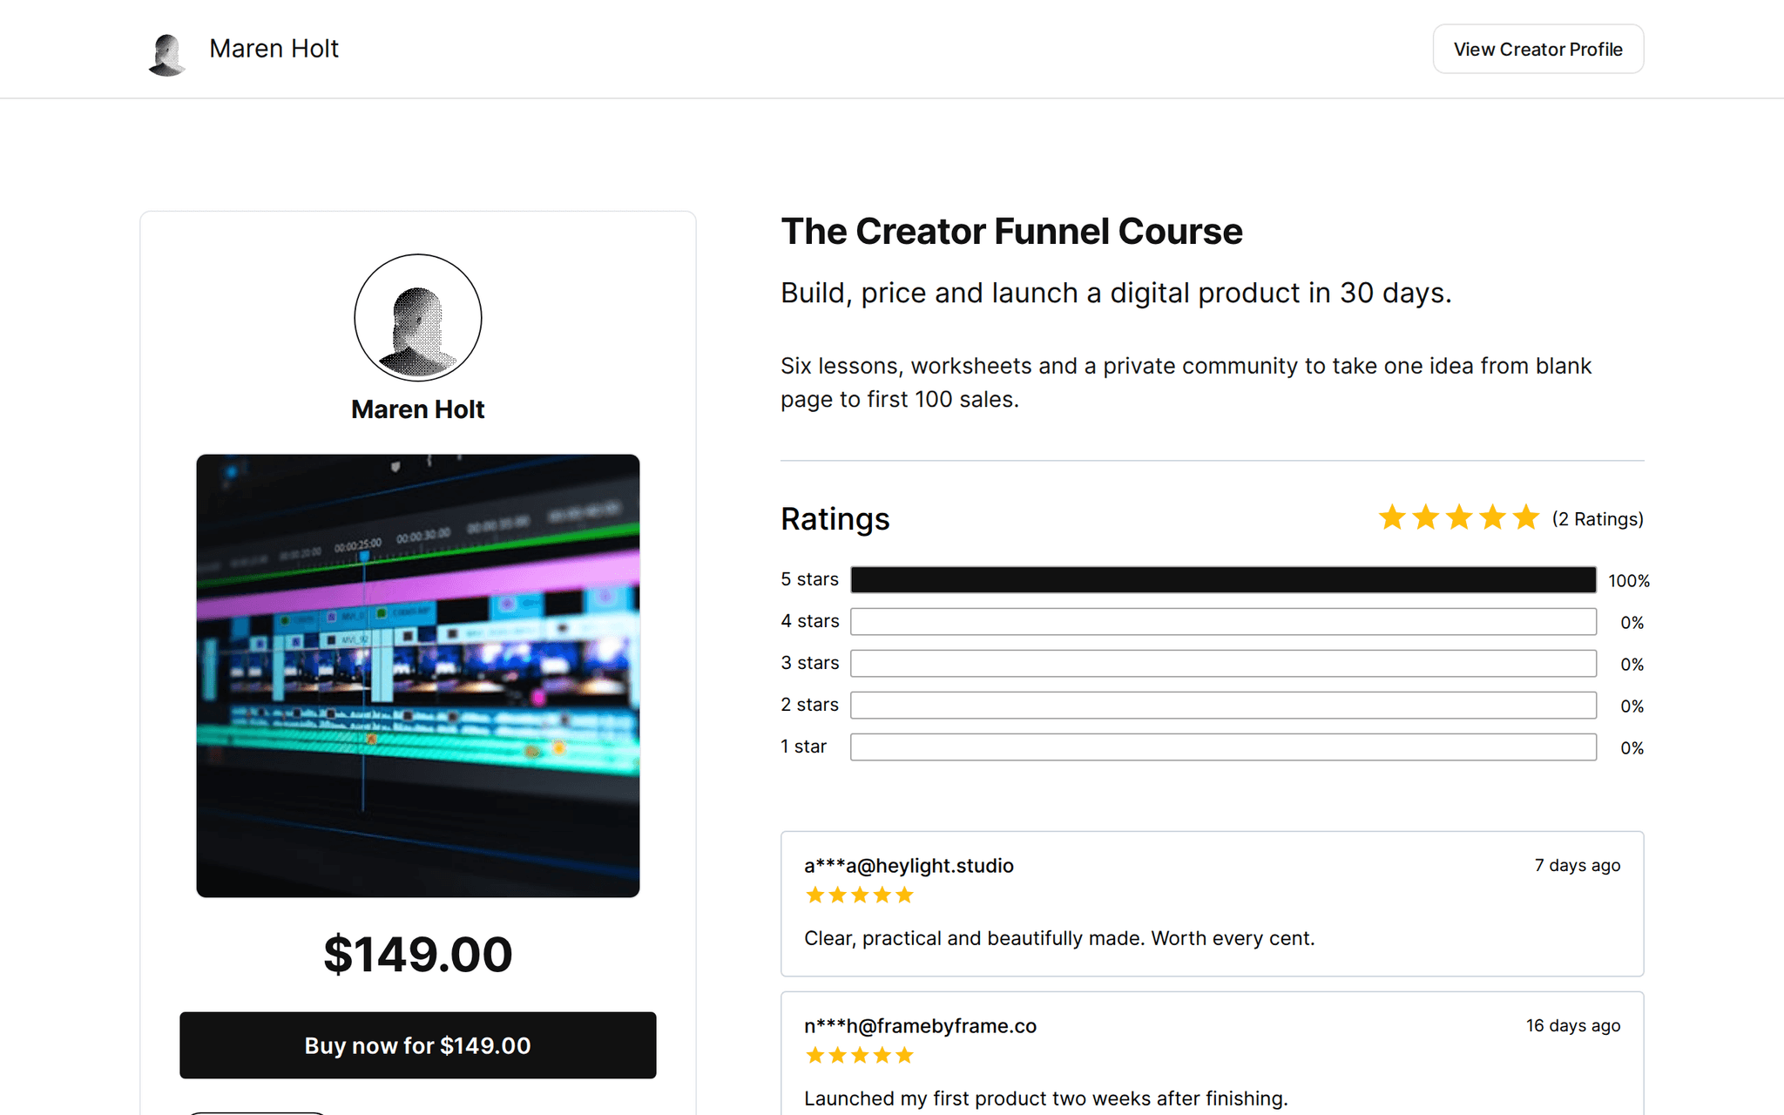Click star rating on framebyframe.co review
Screen dimensions: 1784x1115
860,1056
